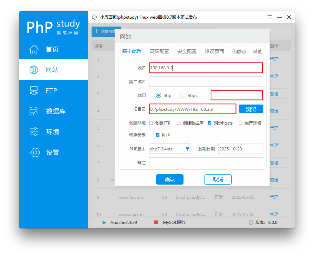Image resolution: width=314 pixels, height=256 pixels.
Task: Click the Apache2.4.39 status text
Action: pos(124,223)
